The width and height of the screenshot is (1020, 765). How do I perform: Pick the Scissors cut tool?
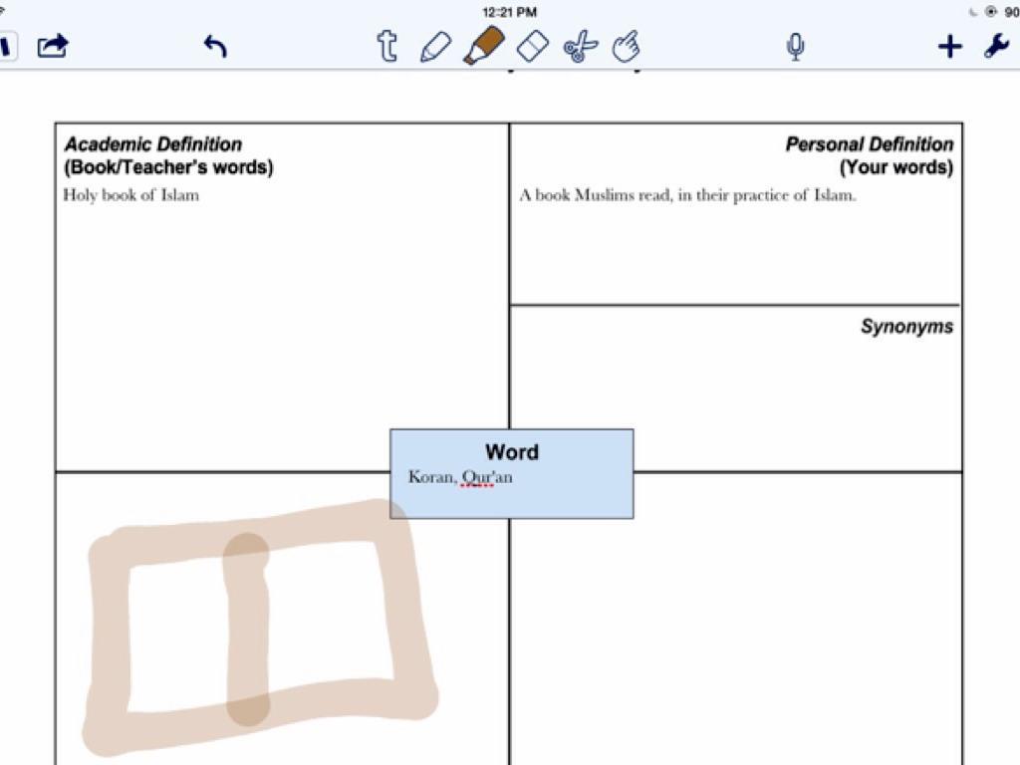click(580, 46)
